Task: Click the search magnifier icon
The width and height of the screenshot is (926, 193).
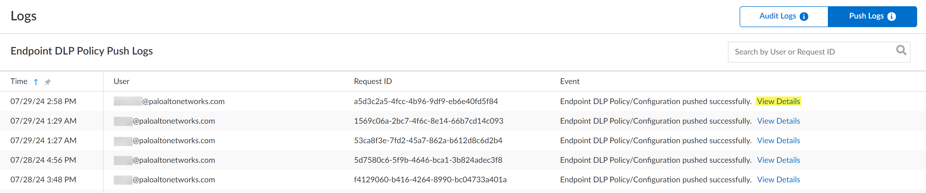Action: [x=901, y=50]
